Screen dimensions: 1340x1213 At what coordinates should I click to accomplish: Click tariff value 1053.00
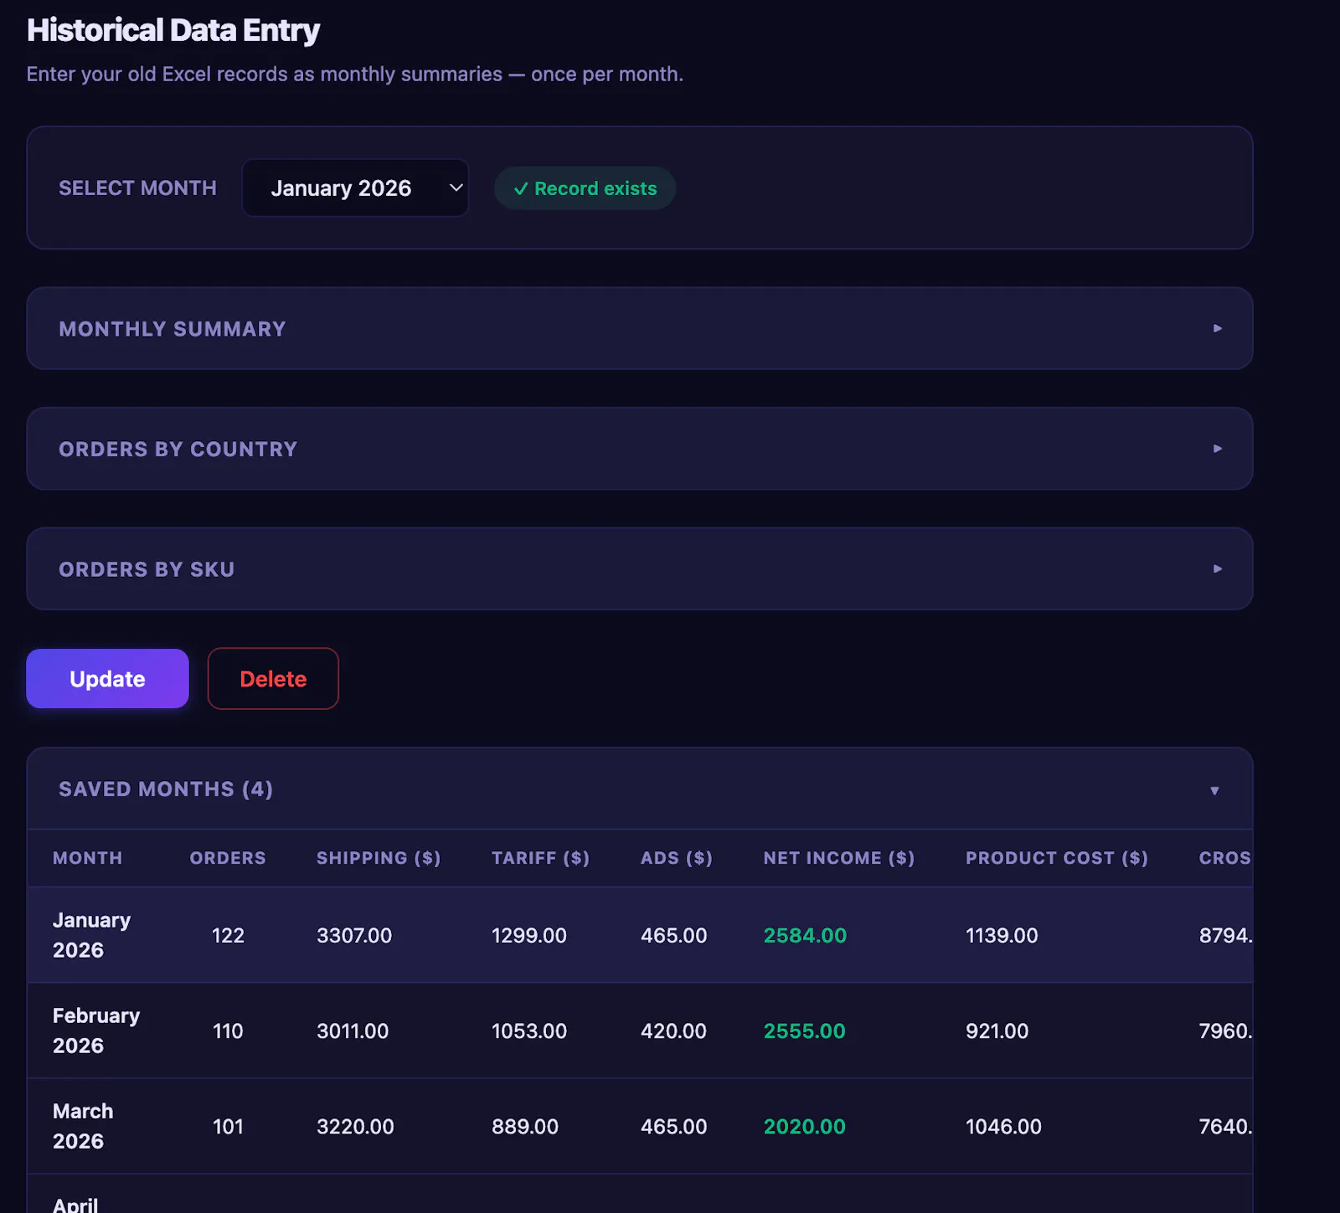click(x=529, y=1031)
